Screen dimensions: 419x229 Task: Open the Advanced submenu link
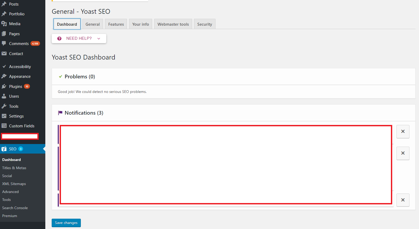(10, 192)
